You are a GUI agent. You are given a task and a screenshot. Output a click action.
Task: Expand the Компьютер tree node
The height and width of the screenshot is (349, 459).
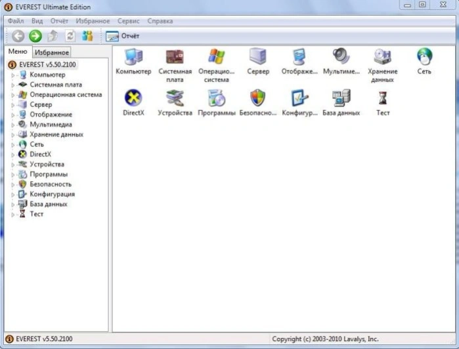pos(12,75)
